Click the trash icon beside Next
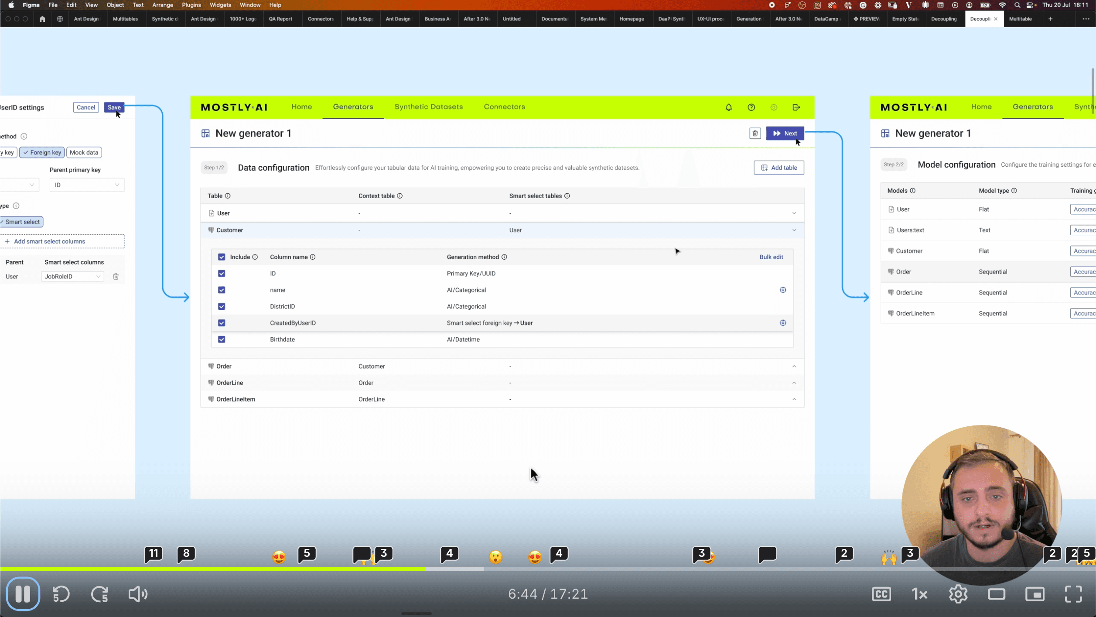 (x=755, y=134)
